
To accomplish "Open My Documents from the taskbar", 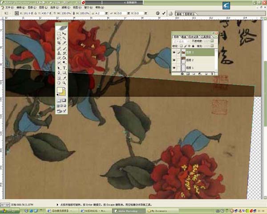I will 162,211.
